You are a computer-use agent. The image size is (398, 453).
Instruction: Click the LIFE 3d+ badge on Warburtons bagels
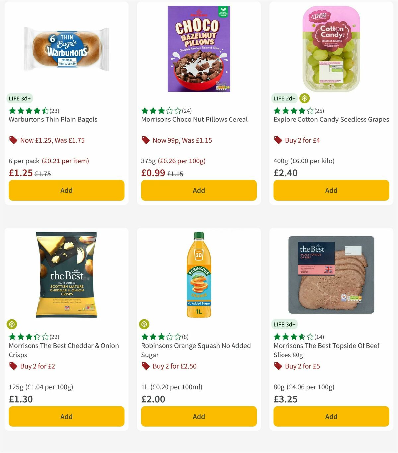[x=19, y=98]
